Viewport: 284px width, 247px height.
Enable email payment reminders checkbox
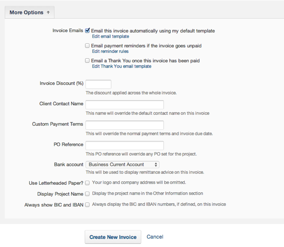pos(88,46)
